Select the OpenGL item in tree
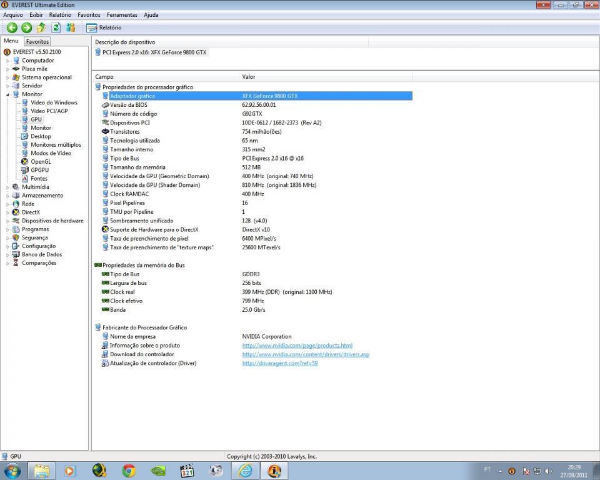 tap(41, 161)
